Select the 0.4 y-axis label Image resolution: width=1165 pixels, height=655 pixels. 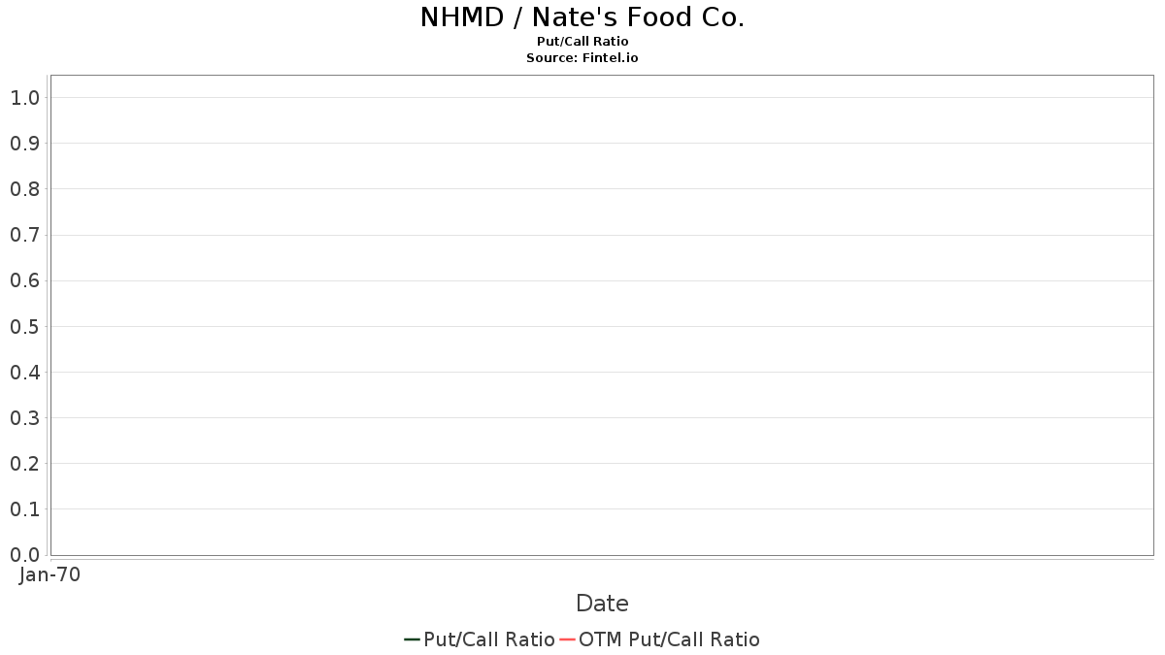(24, 373)
